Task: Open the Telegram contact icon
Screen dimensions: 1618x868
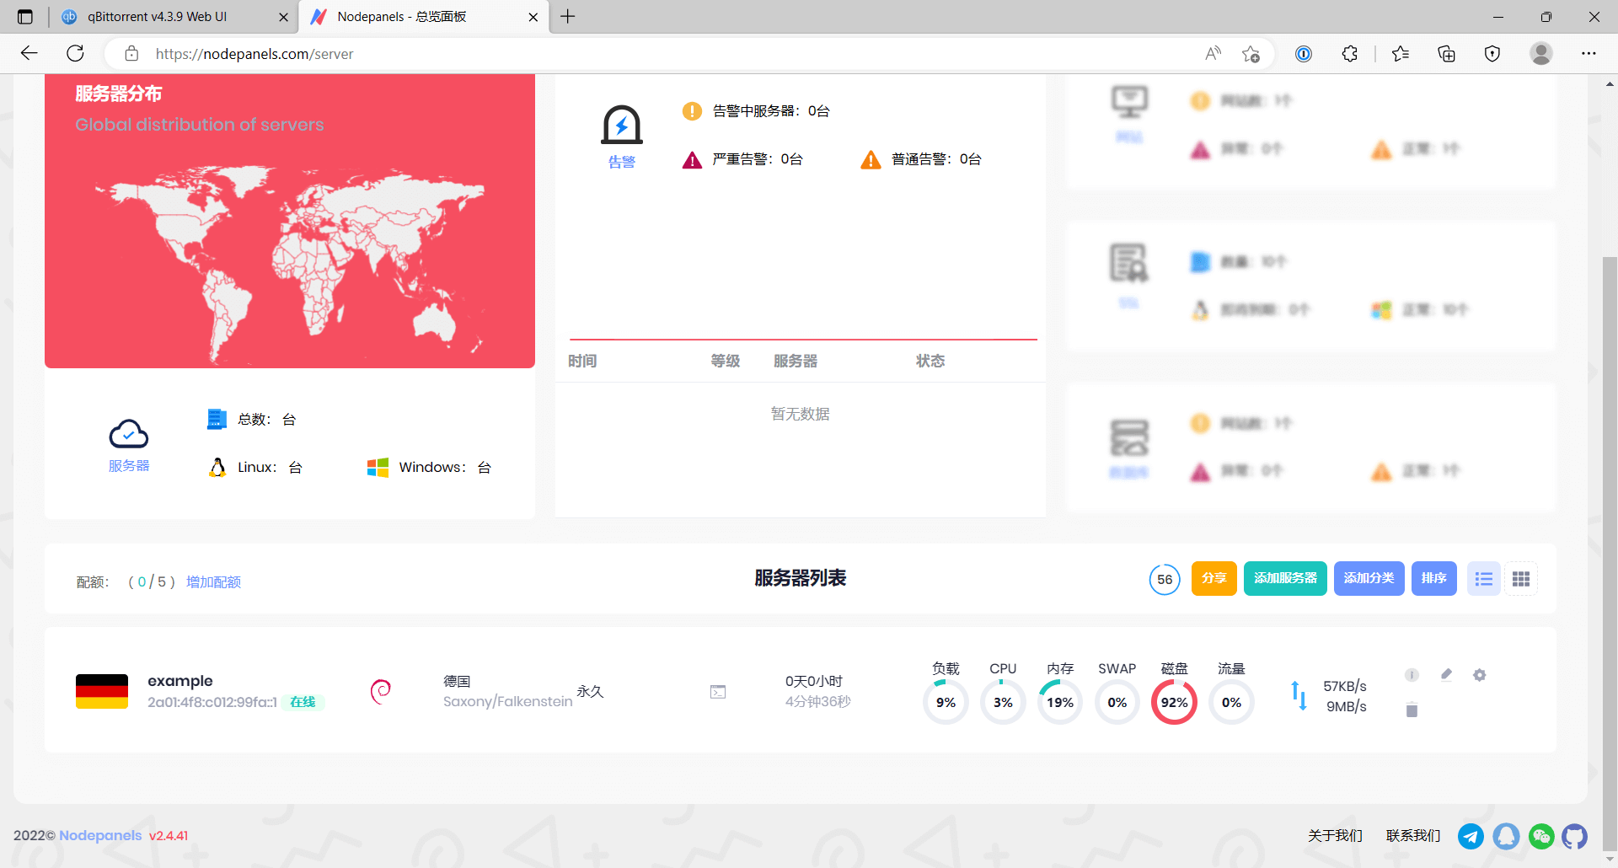Action: [x=1471, y=836]
